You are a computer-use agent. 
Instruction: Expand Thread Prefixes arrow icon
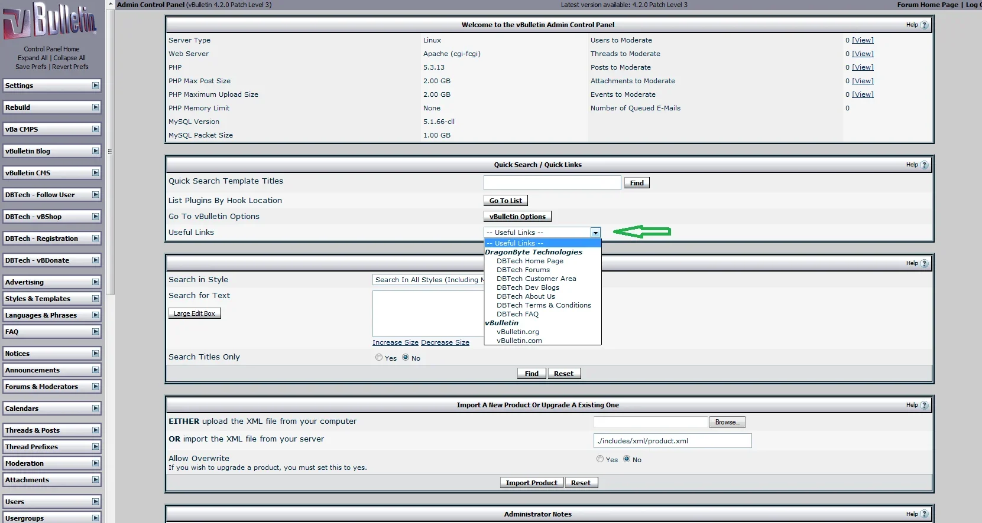click(x=95, y=447)
